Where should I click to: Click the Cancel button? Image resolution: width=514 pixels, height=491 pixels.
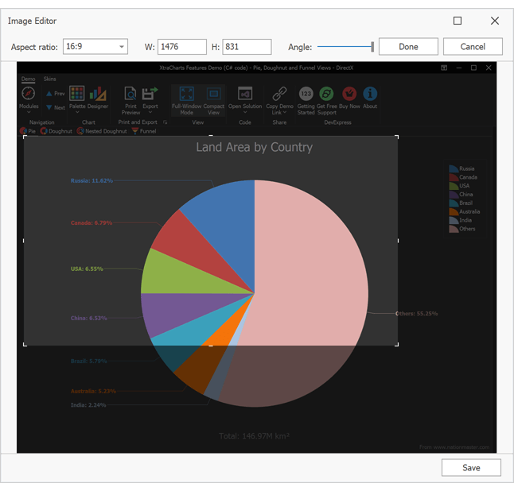click(473, 47)
